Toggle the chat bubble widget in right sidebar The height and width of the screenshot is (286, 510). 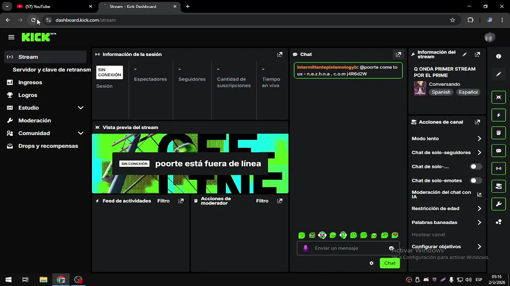click(498, 151)
